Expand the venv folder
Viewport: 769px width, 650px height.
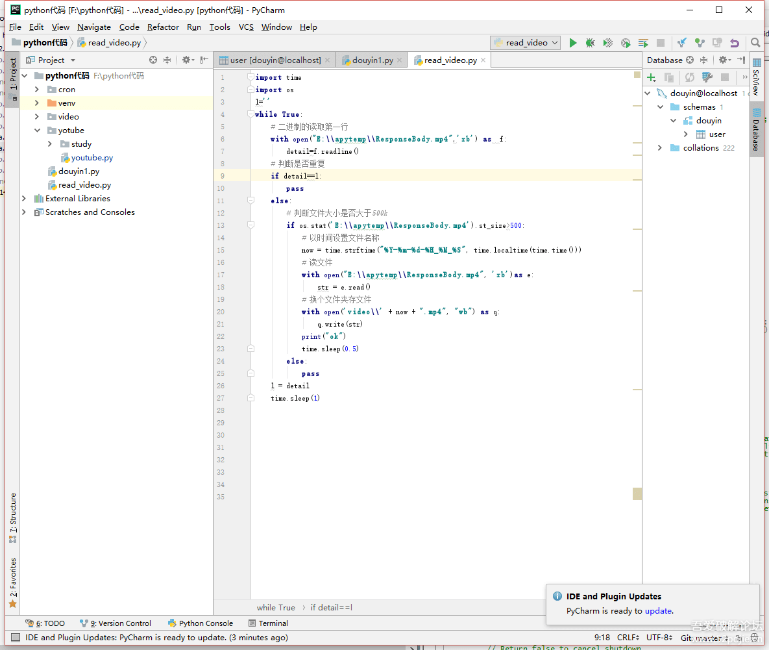click(x=37, y=103)
